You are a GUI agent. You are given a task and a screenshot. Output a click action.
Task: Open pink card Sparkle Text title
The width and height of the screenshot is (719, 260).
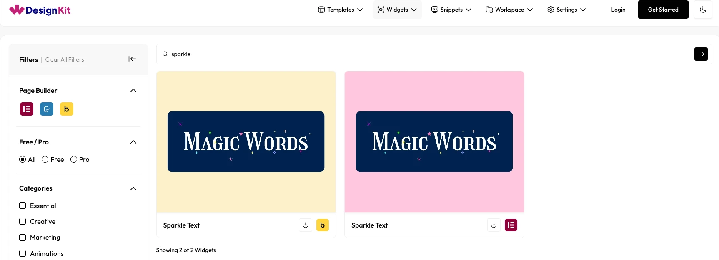click(x=369, y=225)
